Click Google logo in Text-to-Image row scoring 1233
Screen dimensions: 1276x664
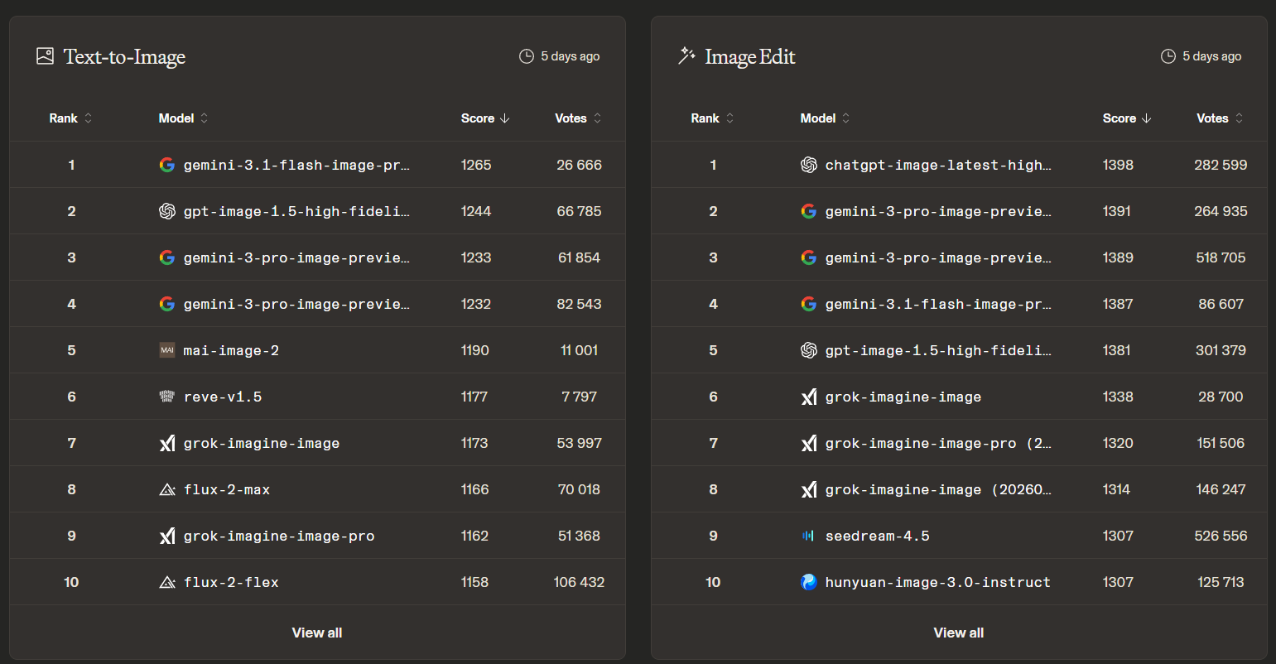coord(167,257)
